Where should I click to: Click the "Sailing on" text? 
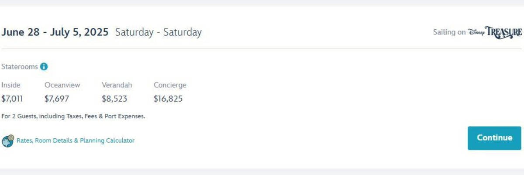tap(449, 32)
